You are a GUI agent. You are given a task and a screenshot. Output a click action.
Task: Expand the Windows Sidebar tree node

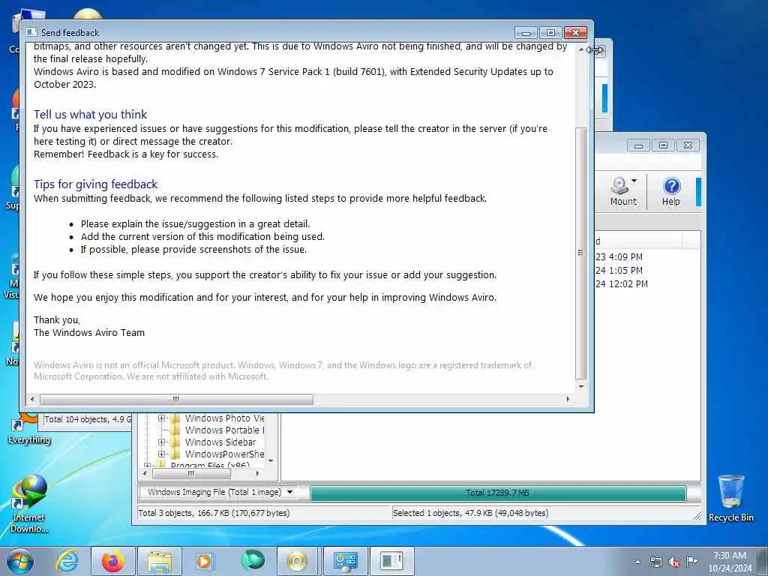(161, 442)
